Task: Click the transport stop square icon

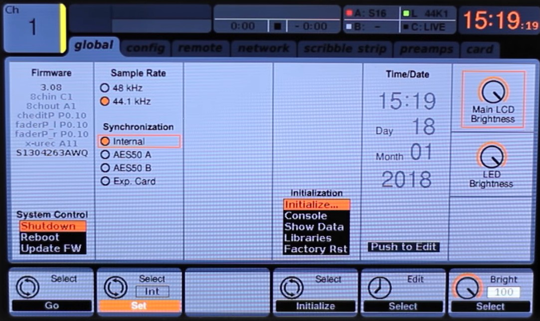Action: 278,26
